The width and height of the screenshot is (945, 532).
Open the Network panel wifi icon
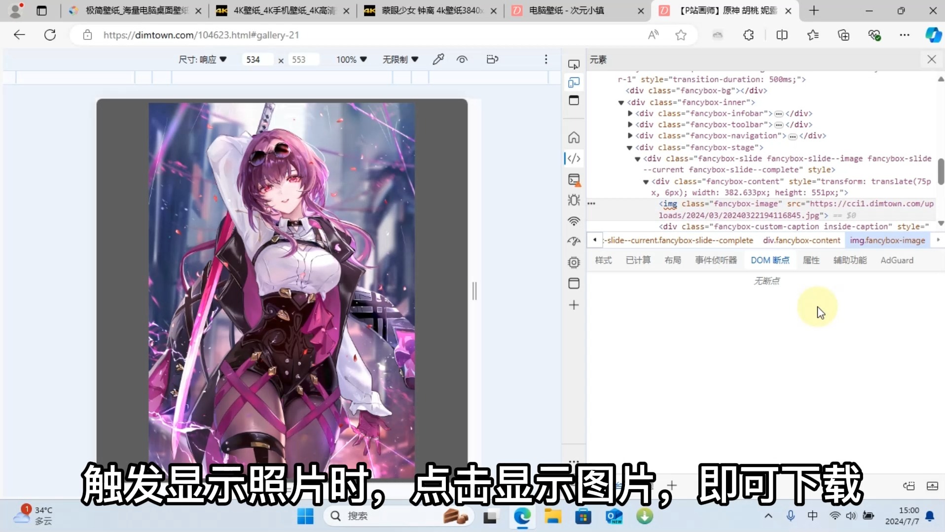[574, 221]
